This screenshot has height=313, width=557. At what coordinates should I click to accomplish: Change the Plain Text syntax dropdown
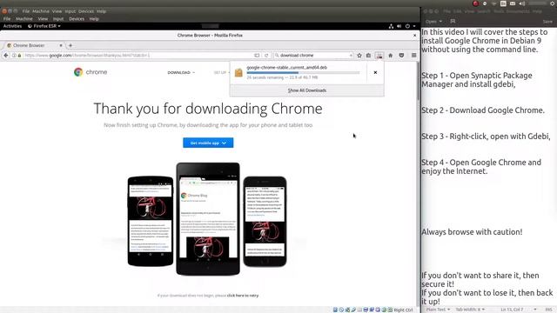pyautogui.click(x=438, y=310)
